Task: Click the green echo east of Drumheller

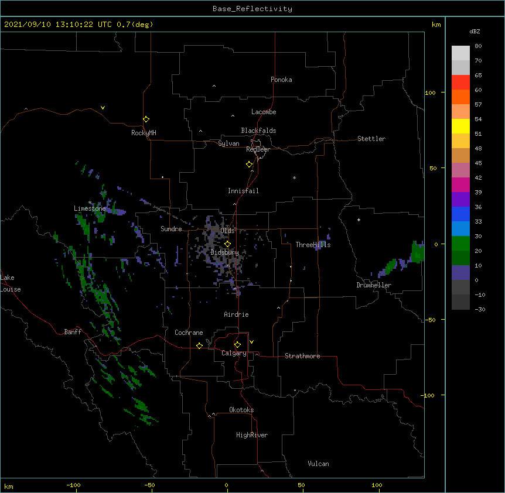Action: (417, 252)
